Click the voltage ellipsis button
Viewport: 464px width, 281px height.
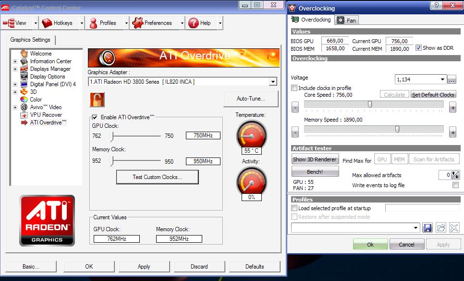[452, 79]
